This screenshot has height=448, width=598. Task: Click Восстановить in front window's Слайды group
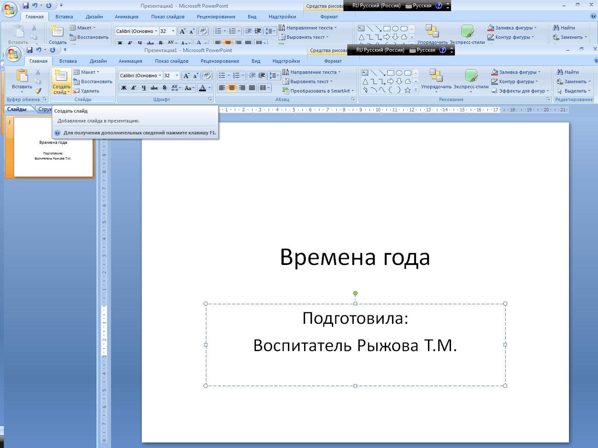(x=93, y=81)
